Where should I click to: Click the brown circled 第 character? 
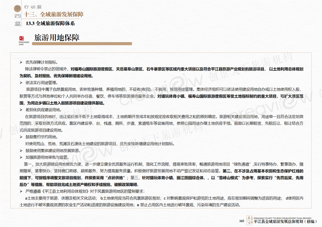17,8
